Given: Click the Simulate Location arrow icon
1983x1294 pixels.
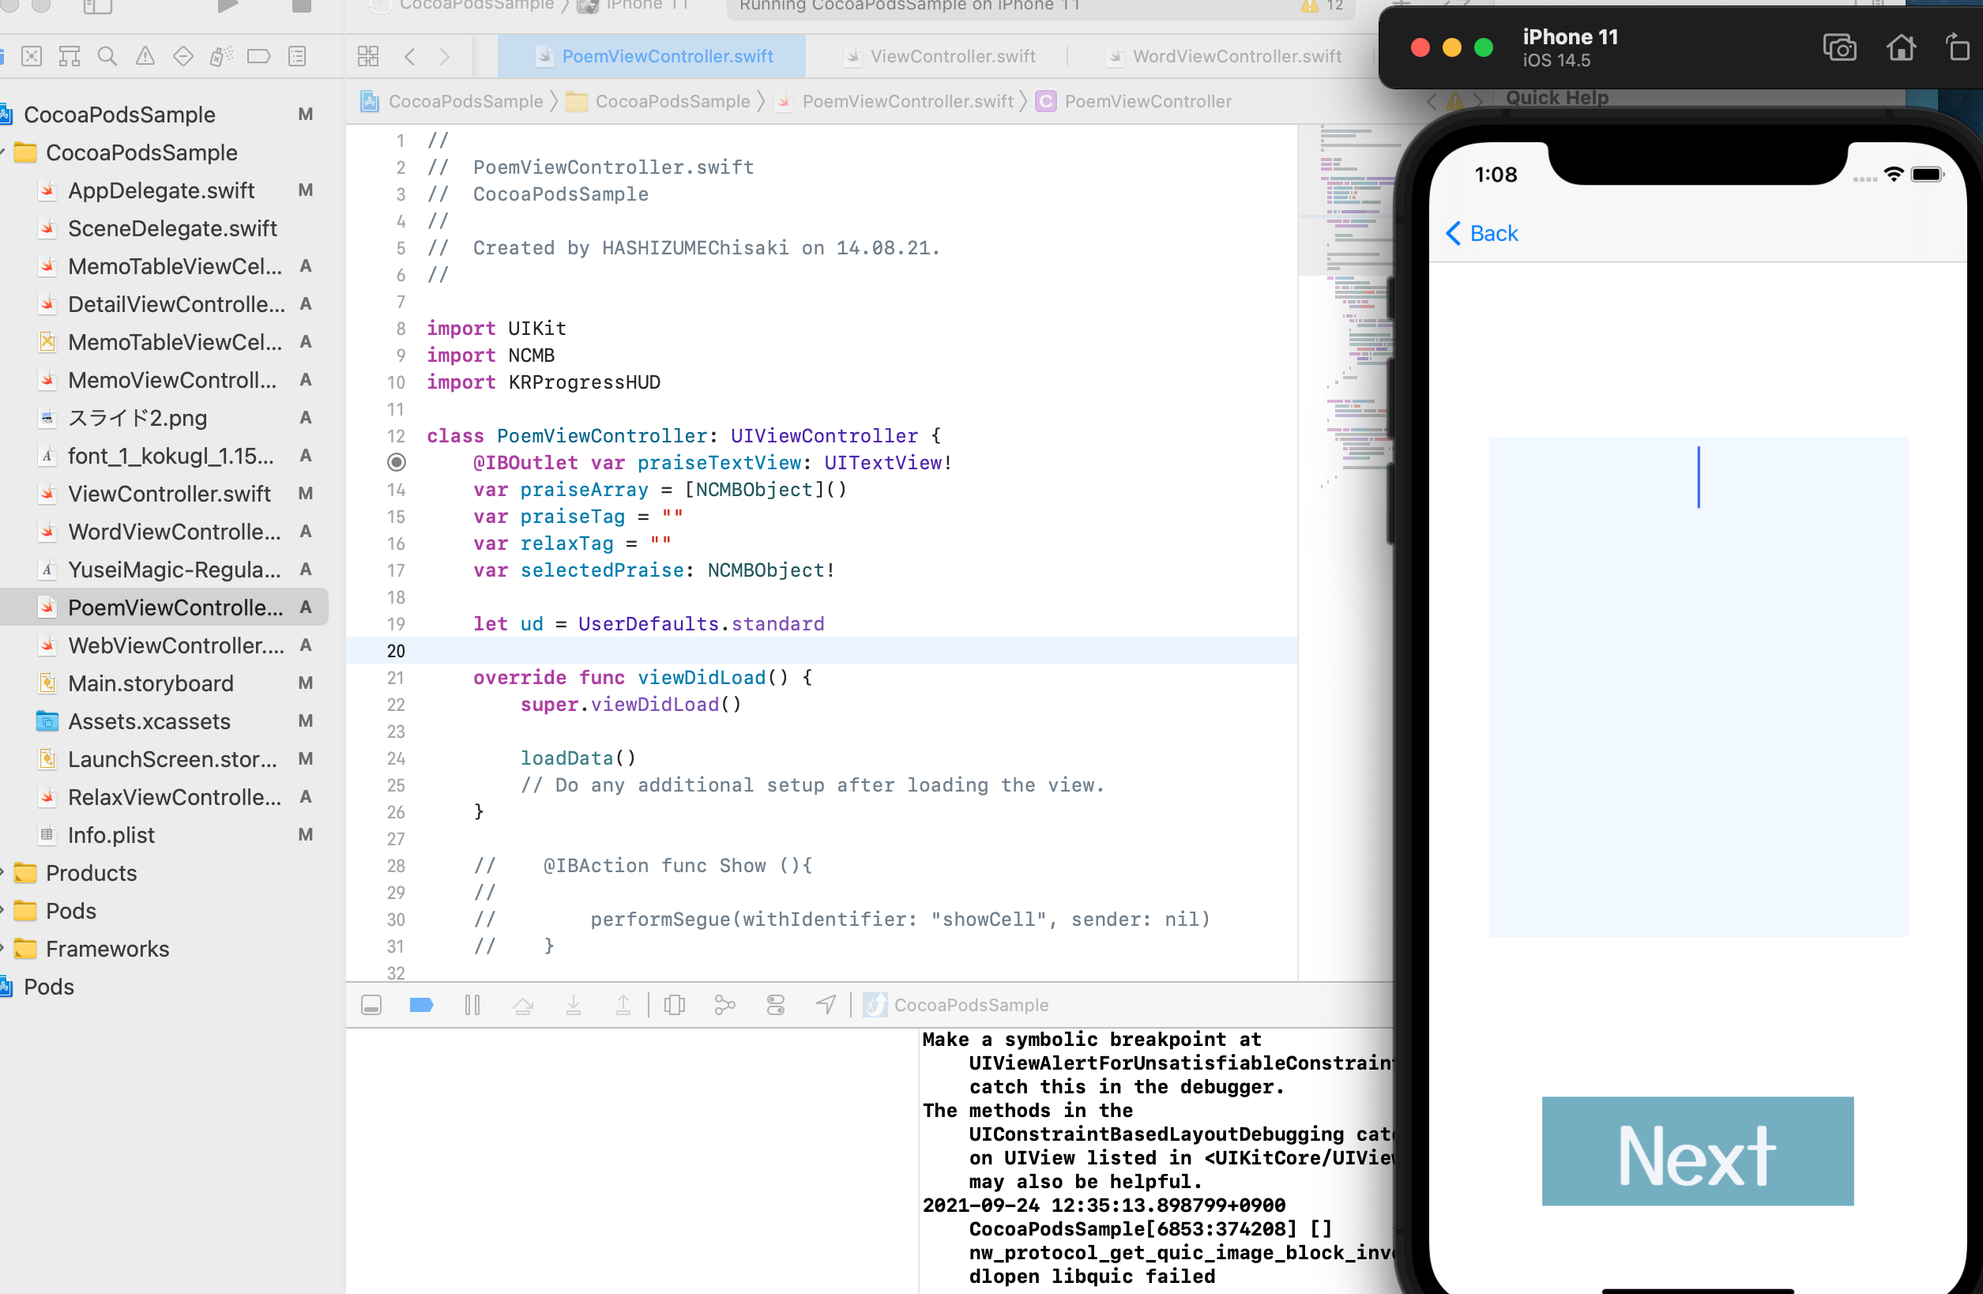Looking at the screenshot, I should [x=825, y=1005].
